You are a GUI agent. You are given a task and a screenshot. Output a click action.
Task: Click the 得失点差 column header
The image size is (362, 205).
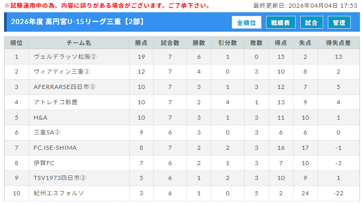tap(338, 42)
